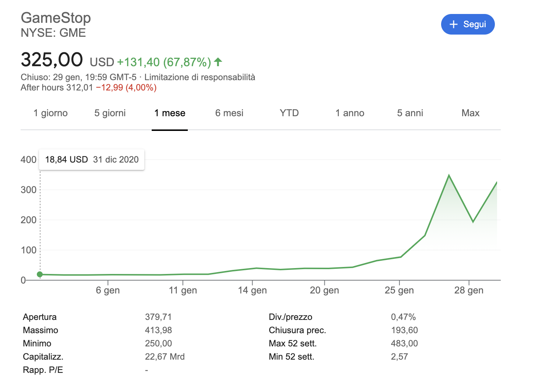Click the Div./prezzo value 0,47%
542x392 pixels.
tap(403, 317)
